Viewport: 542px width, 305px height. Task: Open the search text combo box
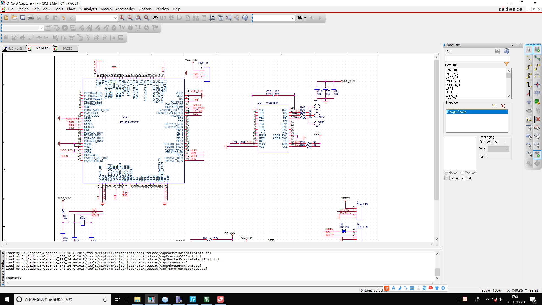click(274, 18)
